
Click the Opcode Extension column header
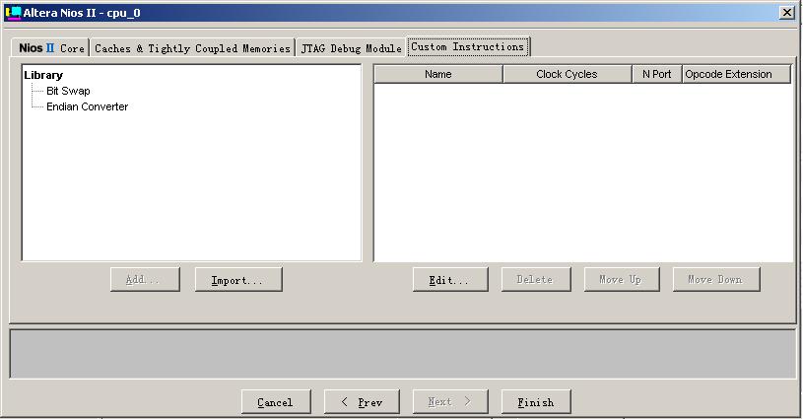pyautogui.click(x=736, y=74)
